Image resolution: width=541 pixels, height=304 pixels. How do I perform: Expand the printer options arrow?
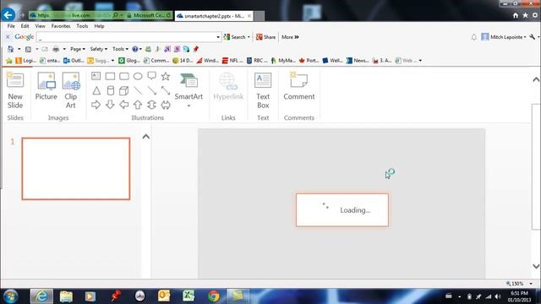64,49
